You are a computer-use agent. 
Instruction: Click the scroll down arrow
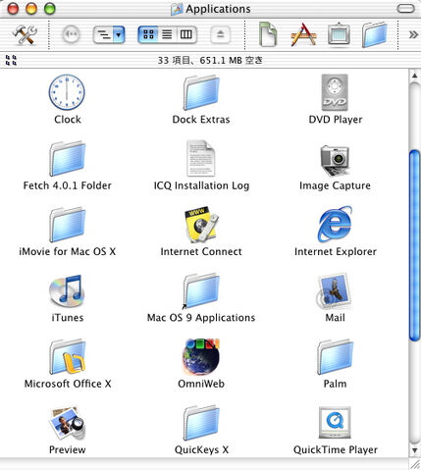click(x=414, y=450)
